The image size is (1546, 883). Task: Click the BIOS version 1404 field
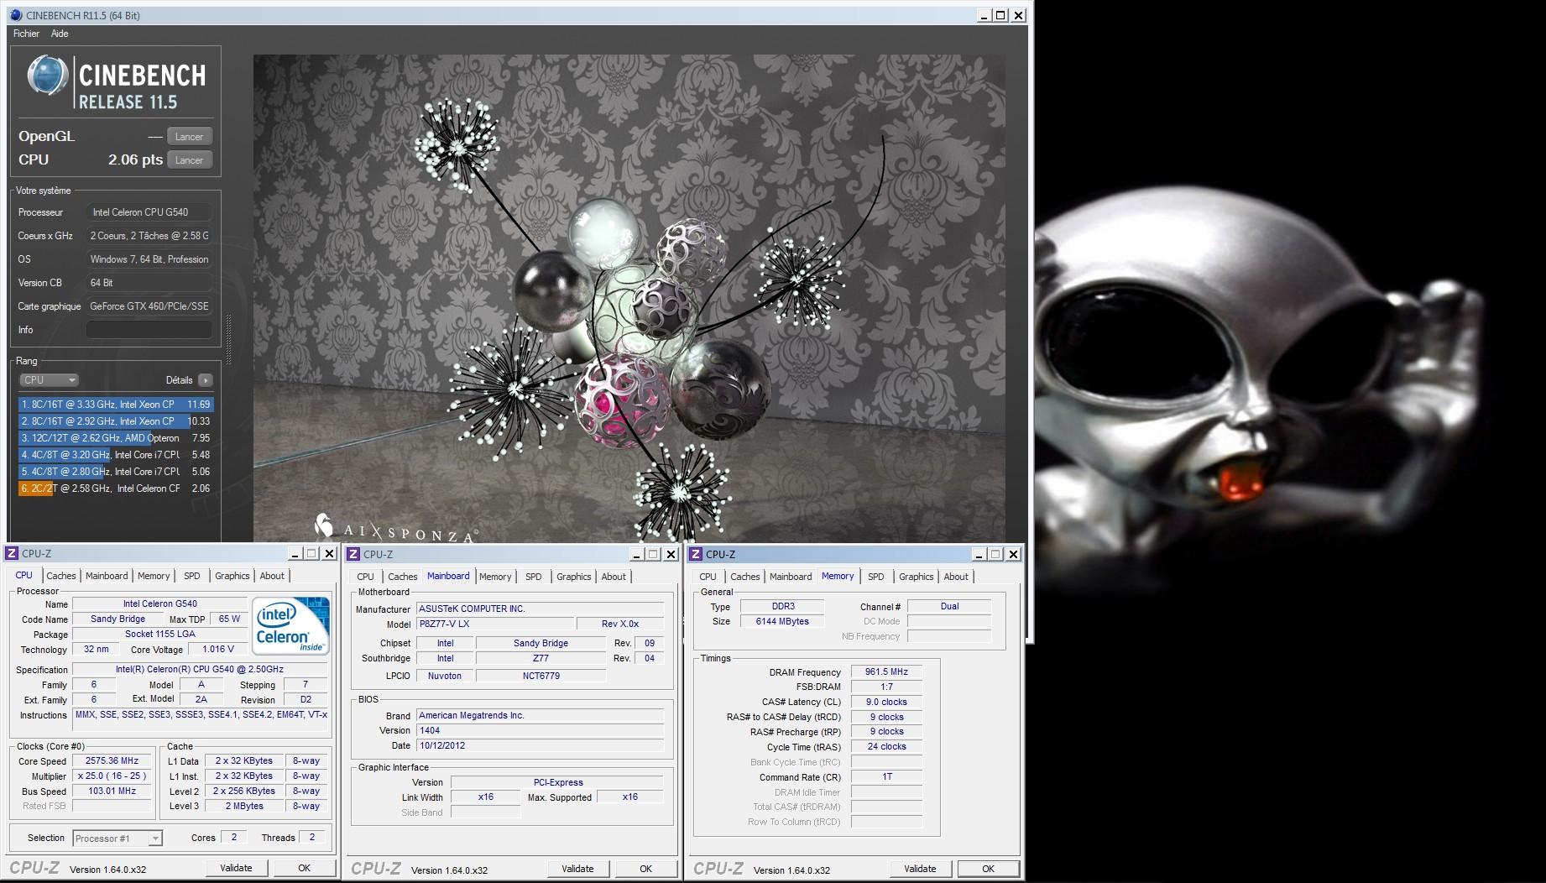pyautogui.click(x=540, y=730)
